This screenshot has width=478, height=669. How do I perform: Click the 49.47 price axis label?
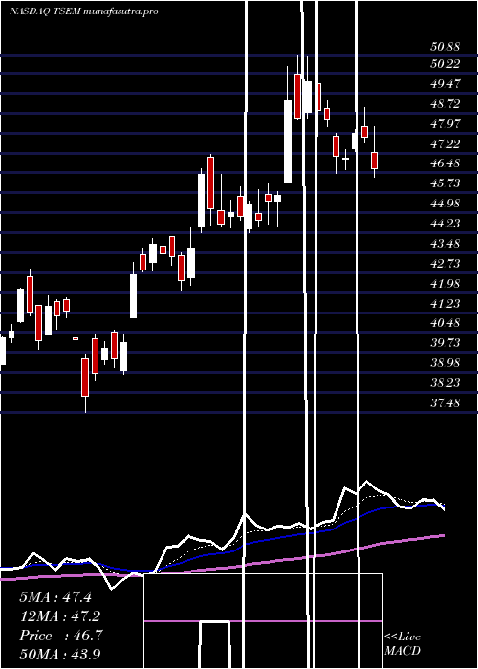[445, 84]
